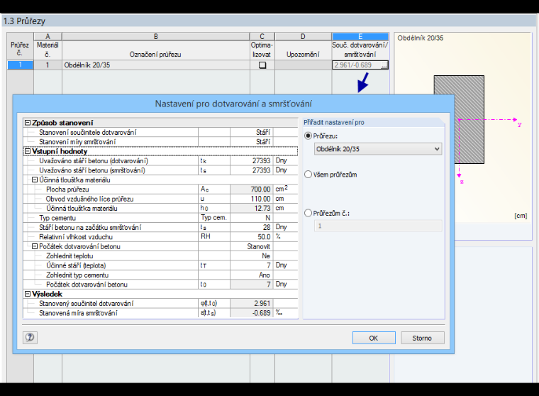Select the Účinné stáří (teplota) row

click(160, 265)
